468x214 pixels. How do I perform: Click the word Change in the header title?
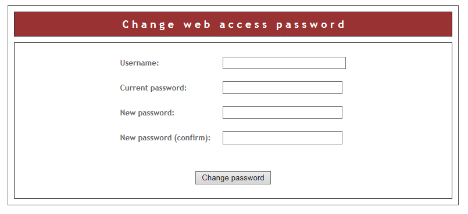click(x=148, y=25)
